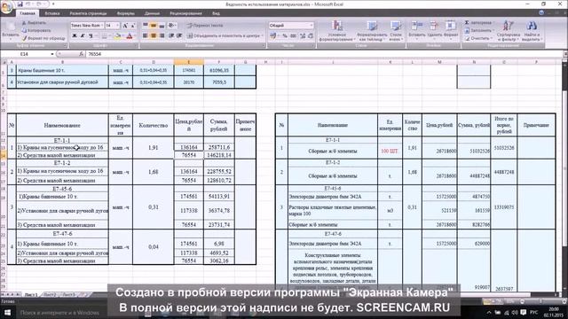568x319 pixels.
Task: Align cell text to the right
Action: point(162,35)
